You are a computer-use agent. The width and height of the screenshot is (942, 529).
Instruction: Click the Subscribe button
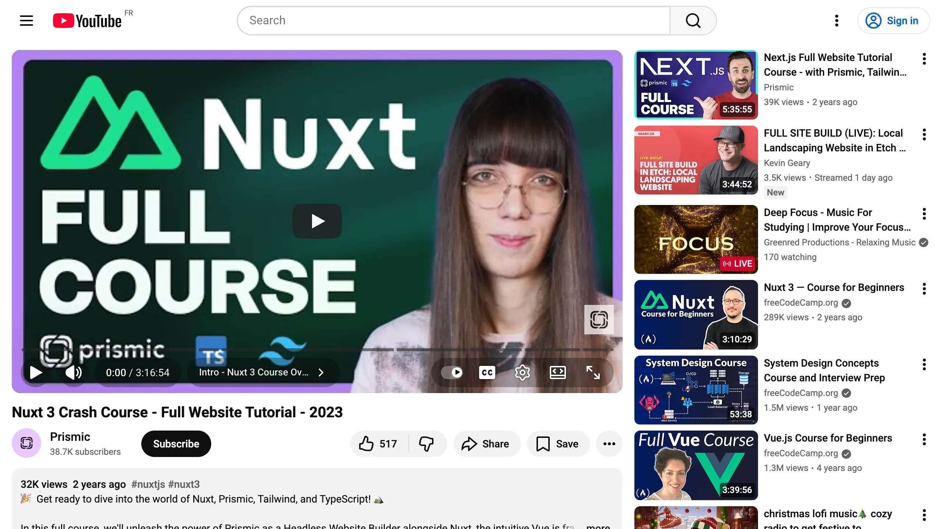click(176, 443)
